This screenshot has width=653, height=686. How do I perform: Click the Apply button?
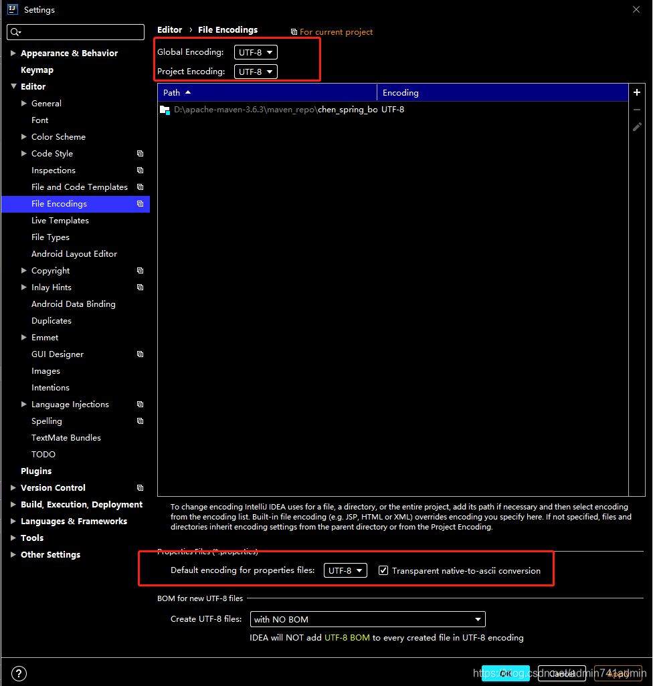tap(618, 673)
